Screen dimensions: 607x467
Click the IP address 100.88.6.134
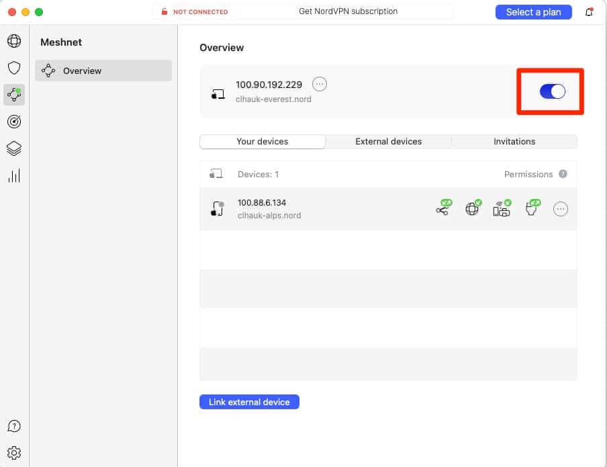pyautogui.click(x=262, y=203)
